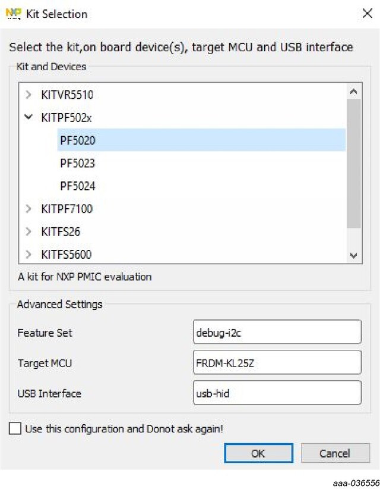
Task: Click the NXP logo icon in title bar
Action: [x=14, y=14]
